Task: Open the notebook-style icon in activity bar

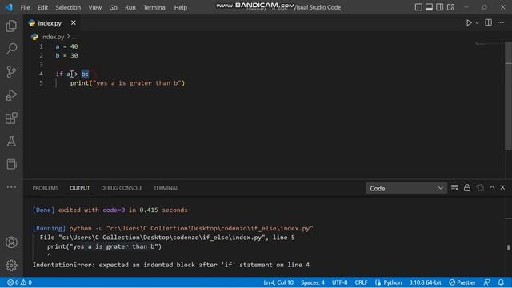Action: point(11,164)
